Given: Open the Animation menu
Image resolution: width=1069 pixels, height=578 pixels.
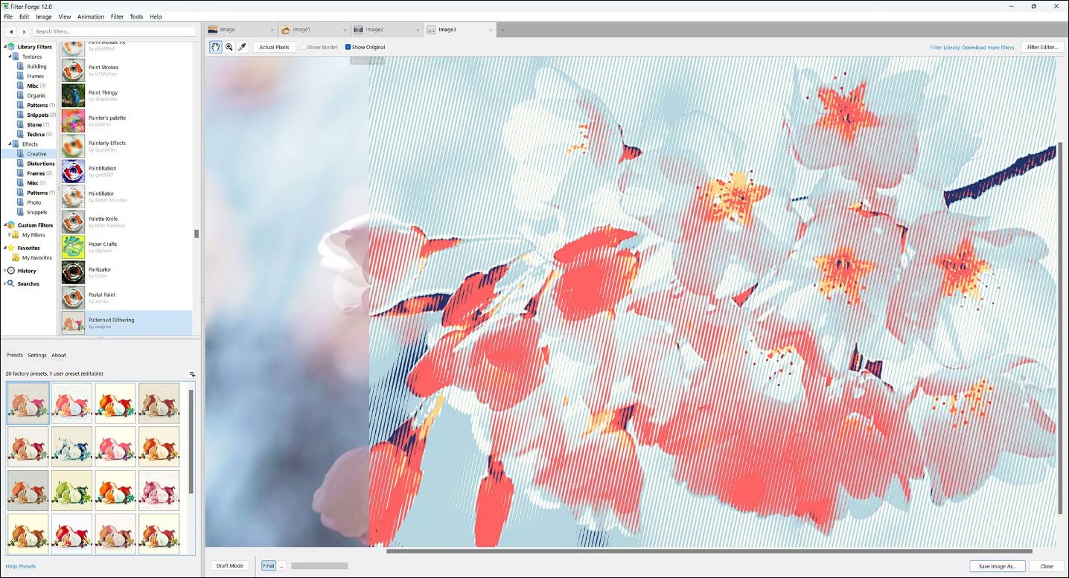Looking at the screenshot, I should [90, 16].
